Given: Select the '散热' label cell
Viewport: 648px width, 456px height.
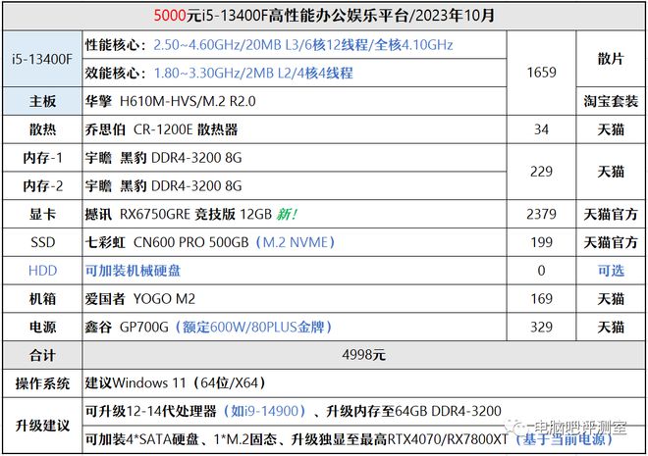Looking at the screenshot, I should (x=42, y=129).
